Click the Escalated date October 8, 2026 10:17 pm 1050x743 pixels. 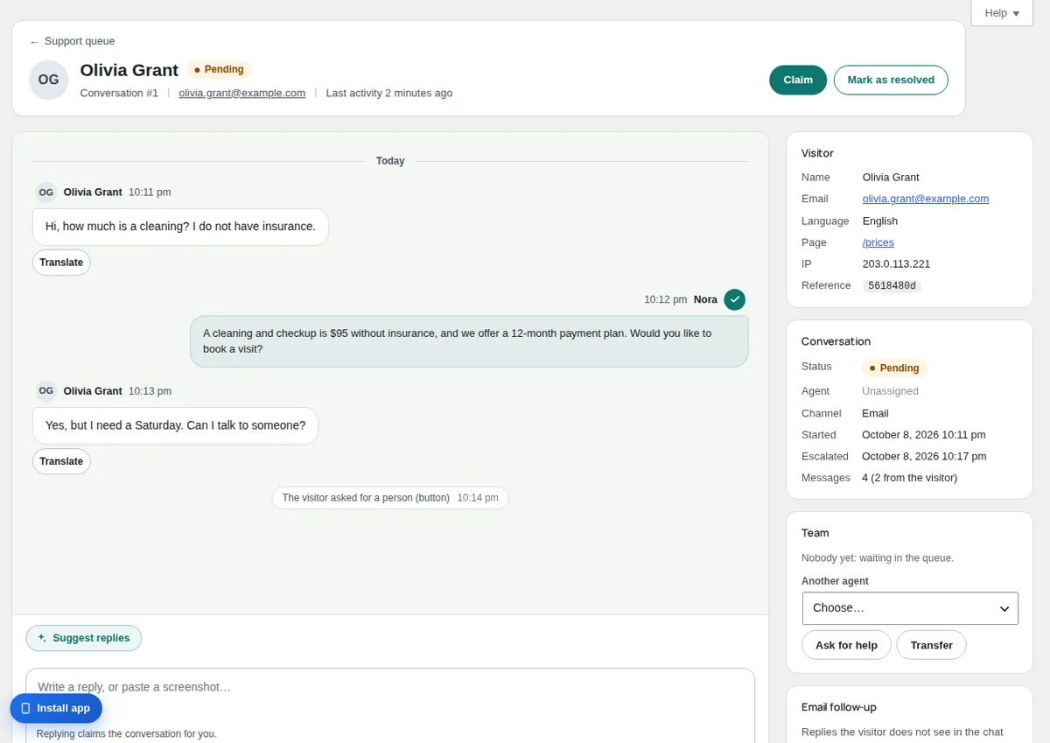[924, 456]
